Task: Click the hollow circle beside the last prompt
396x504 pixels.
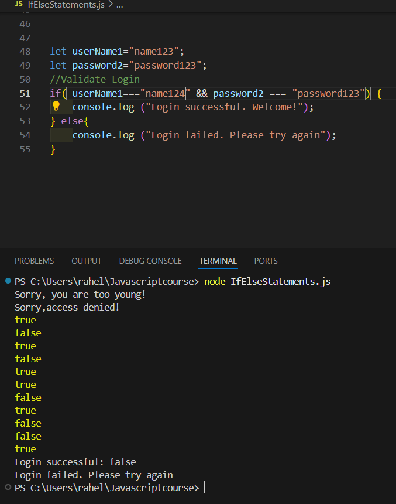Action: 7,487
